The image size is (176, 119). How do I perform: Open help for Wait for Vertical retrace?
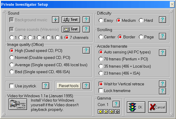(x=163, y=84)
